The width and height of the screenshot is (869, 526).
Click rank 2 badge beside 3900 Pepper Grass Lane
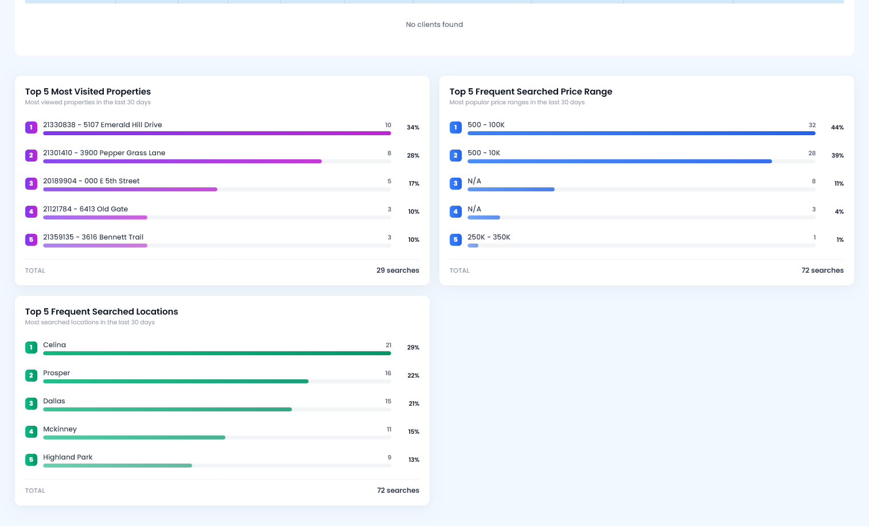[x=31, y=155]
